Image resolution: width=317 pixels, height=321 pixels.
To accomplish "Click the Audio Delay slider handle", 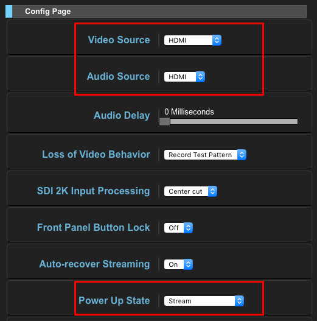I will click(x=165, y=122).
